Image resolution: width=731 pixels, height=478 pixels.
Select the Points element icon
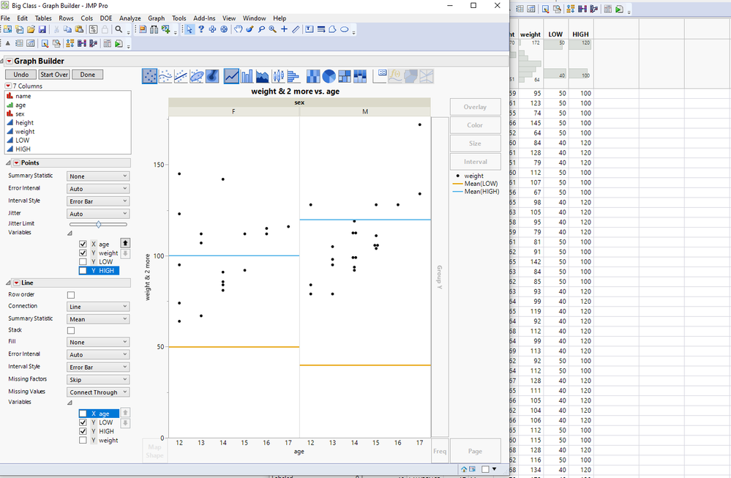(x=149, y=76)
